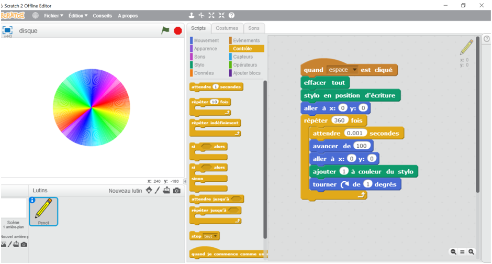Expand the espace key dropdown in hat block
Viewport: 492px width, 264px height.
[x=354, y=70]
